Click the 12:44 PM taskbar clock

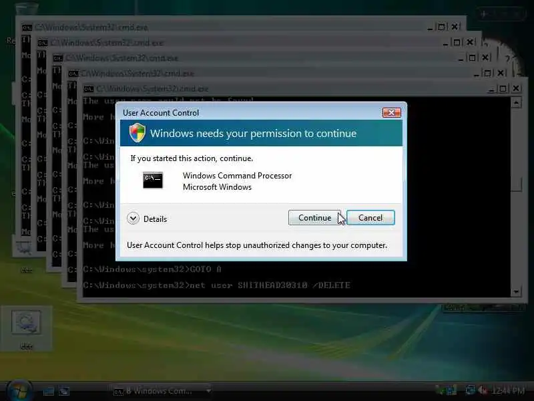coord(508,390)
